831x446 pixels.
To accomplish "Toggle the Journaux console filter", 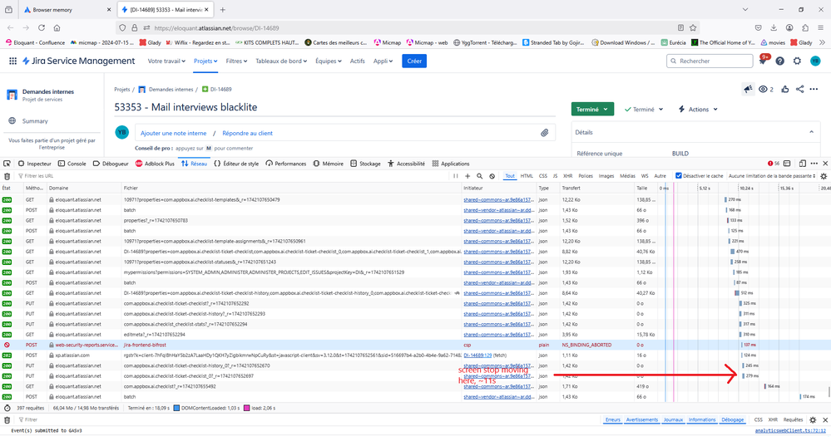I will click(x=673, y=419).
